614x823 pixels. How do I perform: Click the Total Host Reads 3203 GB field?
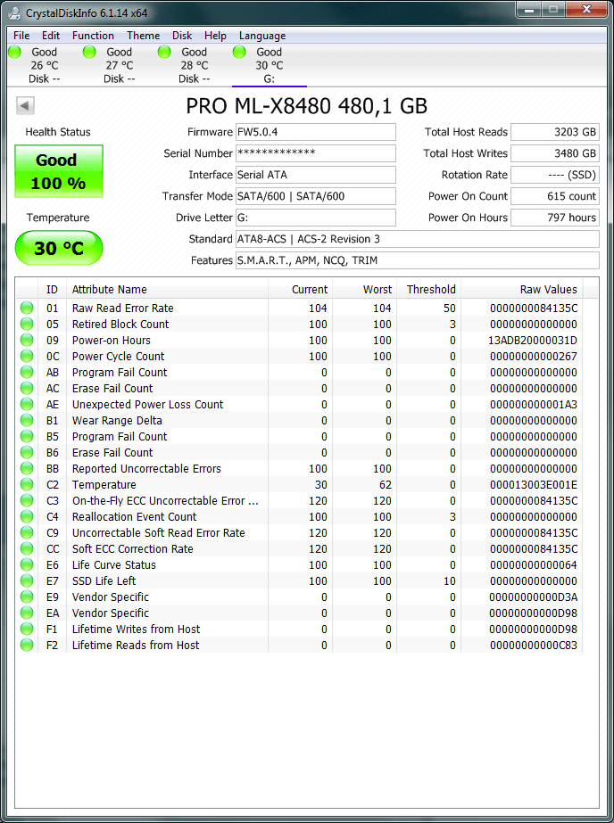tap(554, 132)
